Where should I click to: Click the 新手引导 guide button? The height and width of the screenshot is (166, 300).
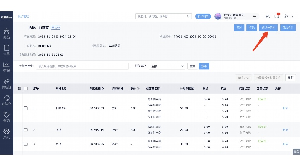coord(203,16)
